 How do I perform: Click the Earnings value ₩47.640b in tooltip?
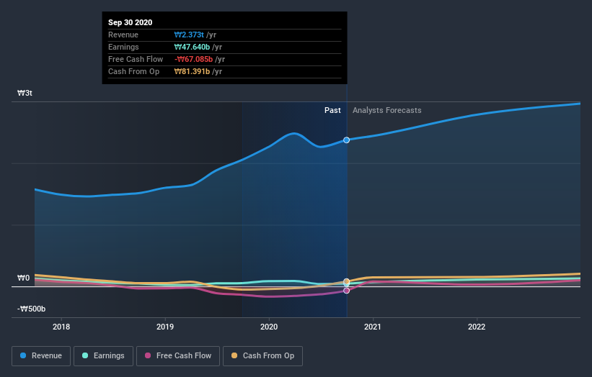click(x=193, y=47)
